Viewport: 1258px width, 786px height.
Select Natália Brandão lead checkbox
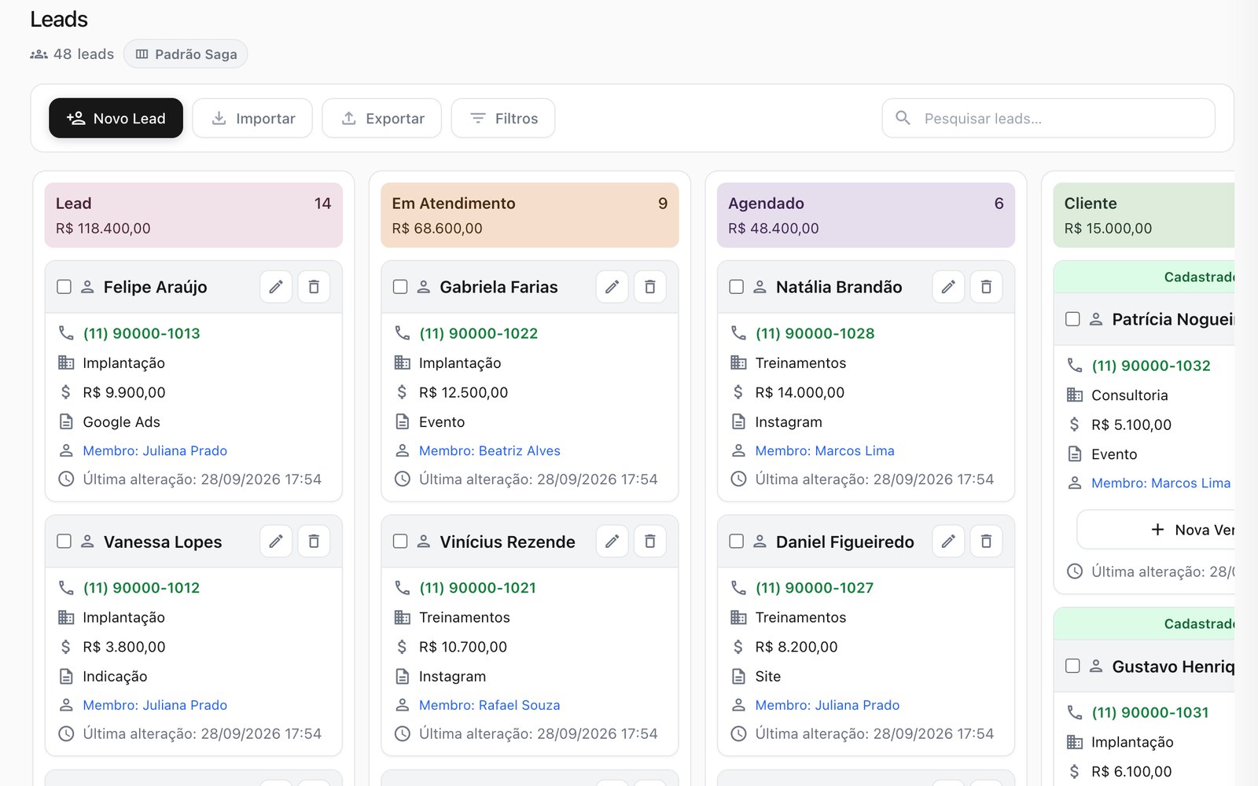click(737, 287)
